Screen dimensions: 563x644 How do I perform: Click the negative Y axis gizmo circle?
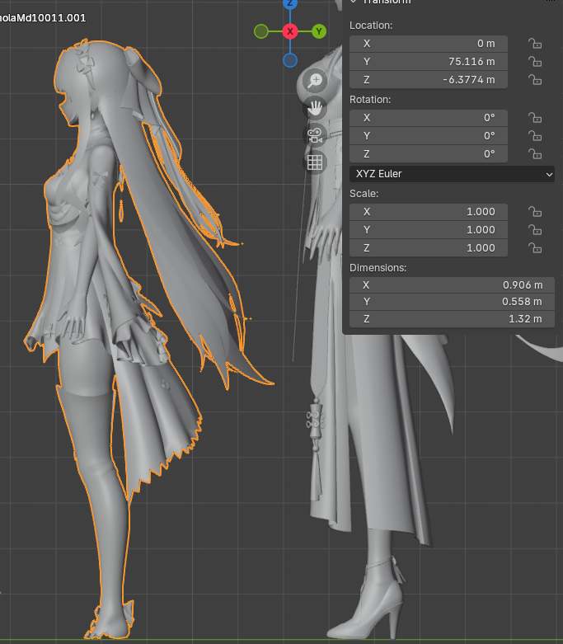click(261, 31)
